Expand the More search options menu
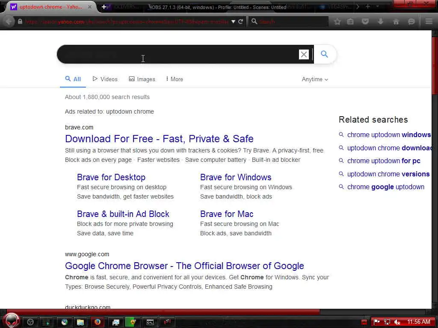Image resolution: width=438 pixels, height=328 pixels. [175, 79]
